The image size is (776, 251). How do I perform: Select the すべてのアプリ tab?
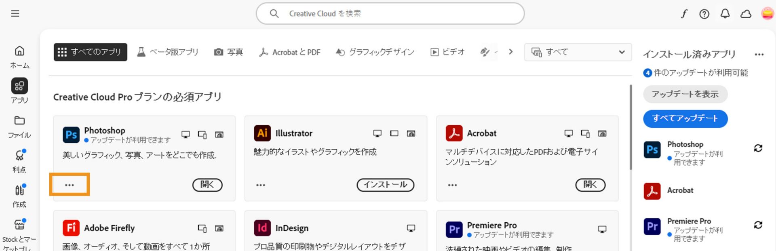coord(90,52)
